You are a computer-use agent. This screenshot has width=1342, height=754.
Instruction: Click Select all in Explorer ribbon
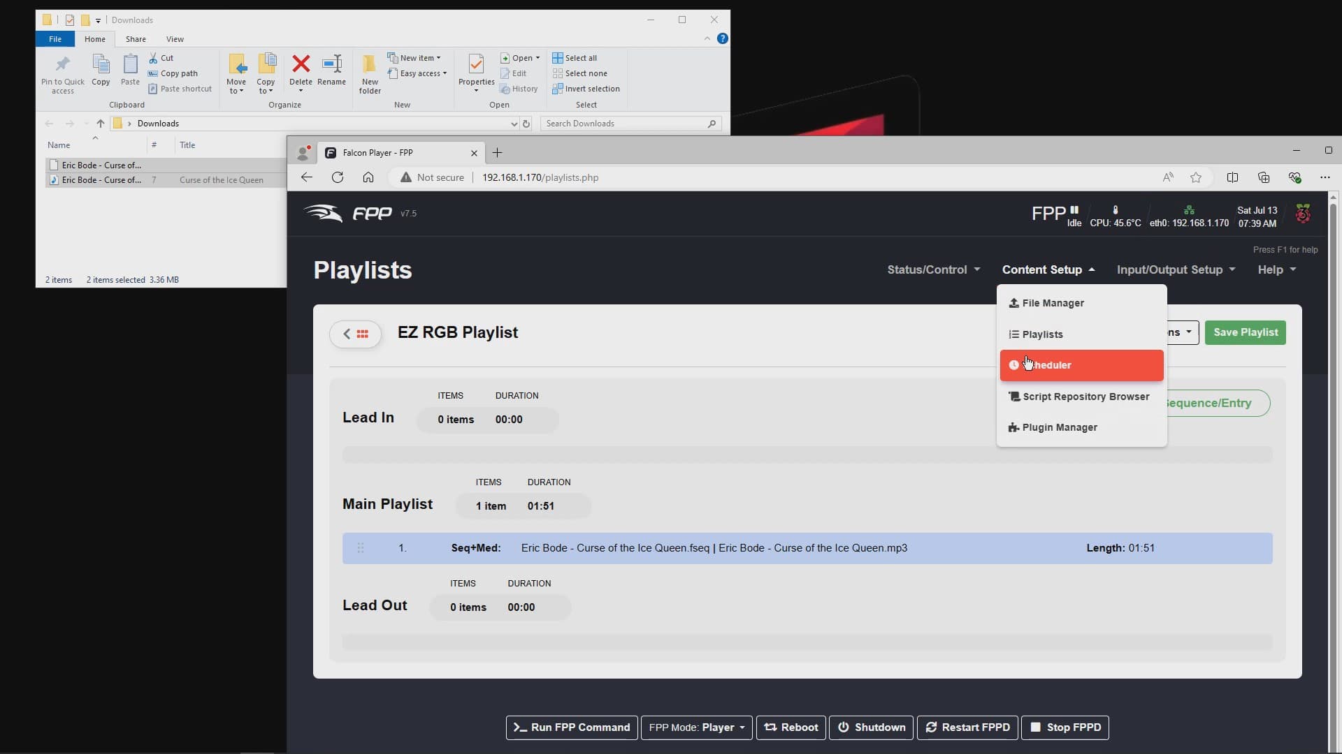coord(575,58)
